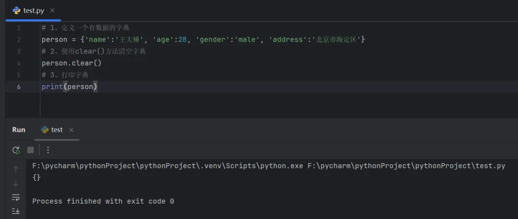Toggle soft-wrap in the Run console

(16, 197)
